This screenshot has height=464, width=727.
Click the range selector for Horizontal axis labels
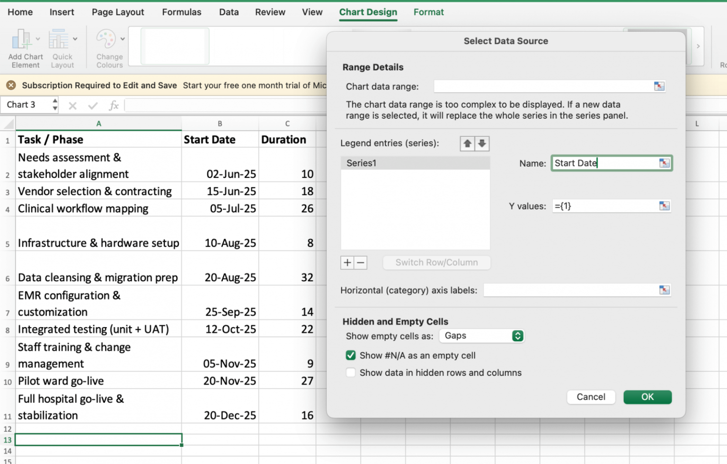[665, 290]
